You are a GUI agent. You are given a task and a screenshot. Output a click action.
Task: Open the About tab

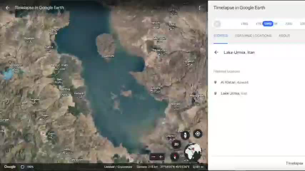pyautogui.click(x=284, y=36)
